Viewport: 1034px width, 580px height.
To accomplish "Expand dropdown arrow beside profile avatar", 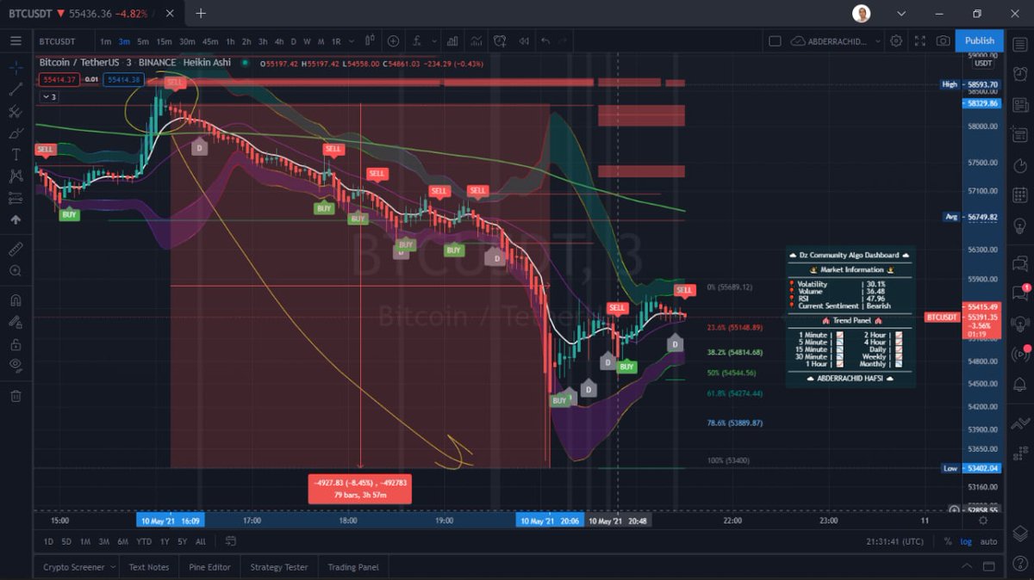I will (x=902, y=13).
